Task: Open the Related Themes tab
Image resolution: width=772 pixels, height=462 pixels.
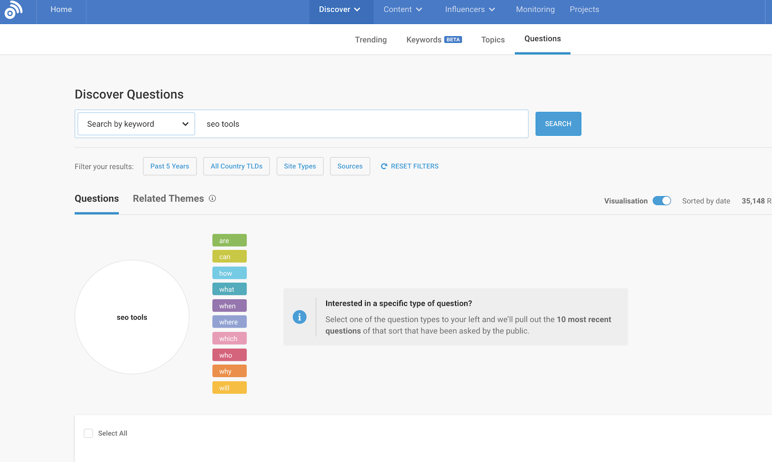Action: tap(168, 198)
